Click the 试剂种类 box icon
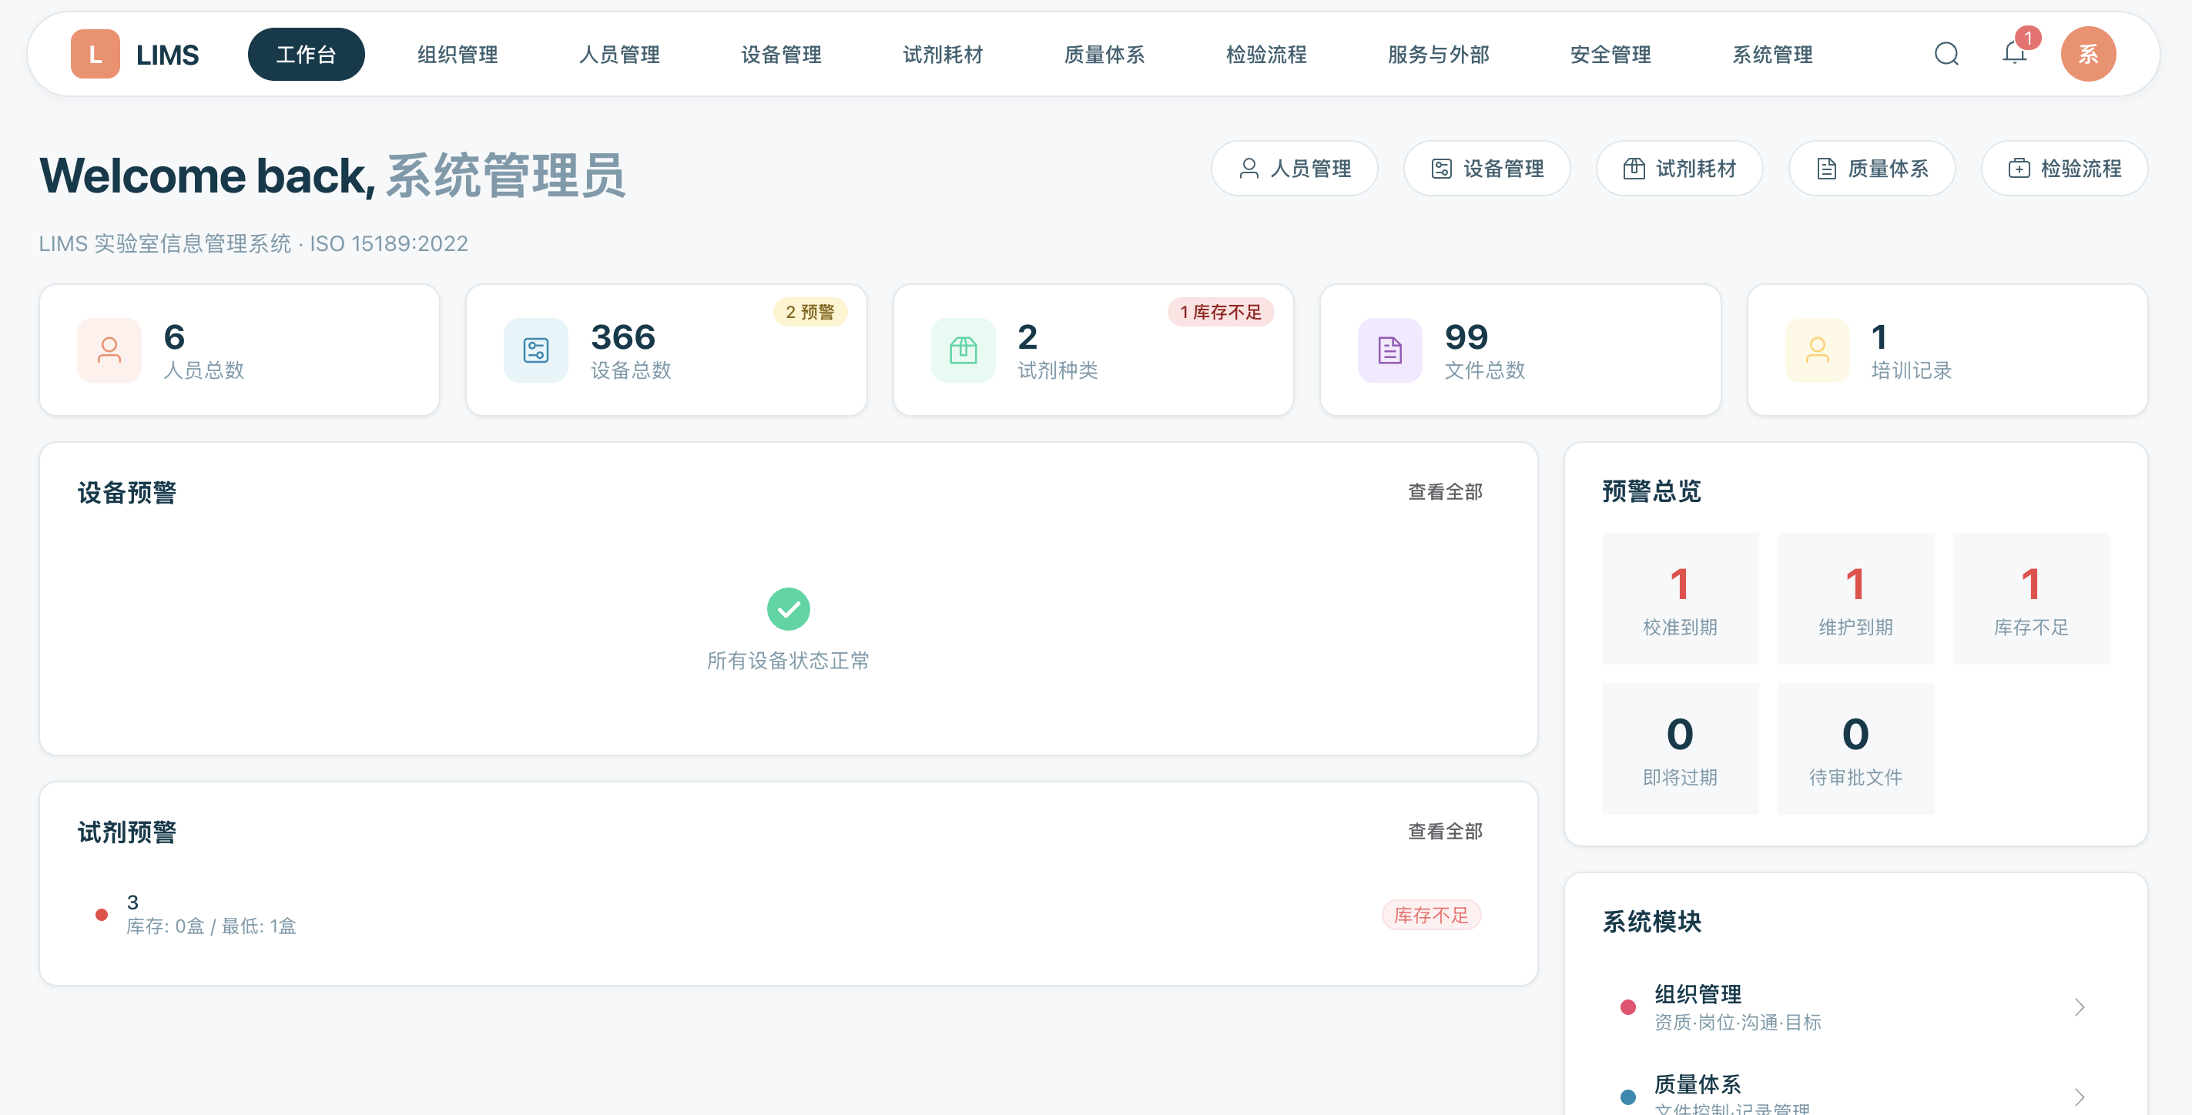This screenshot has width=2192, height=1115. pos(964,350)
